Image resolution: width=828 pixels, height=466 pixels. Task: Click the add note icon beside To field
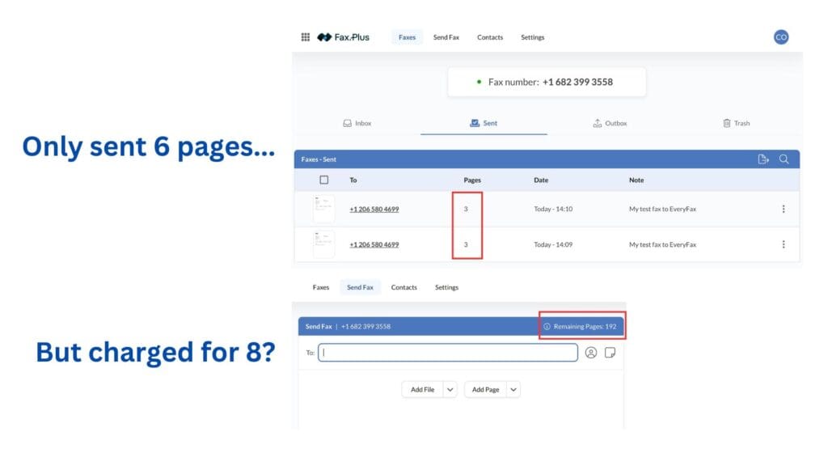click(x=610, y=353)
